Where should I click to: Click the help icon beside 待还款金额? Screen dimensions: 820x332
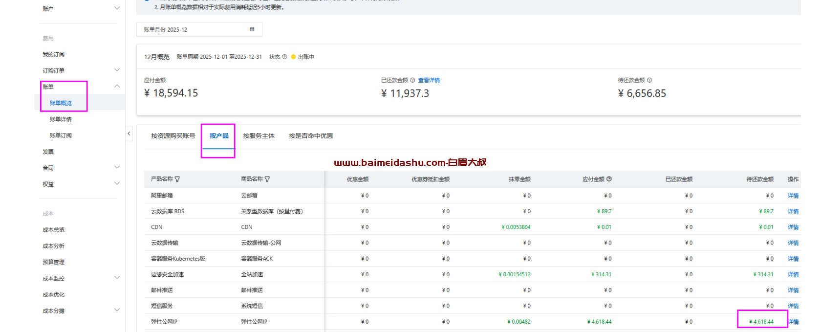[649, 80]
